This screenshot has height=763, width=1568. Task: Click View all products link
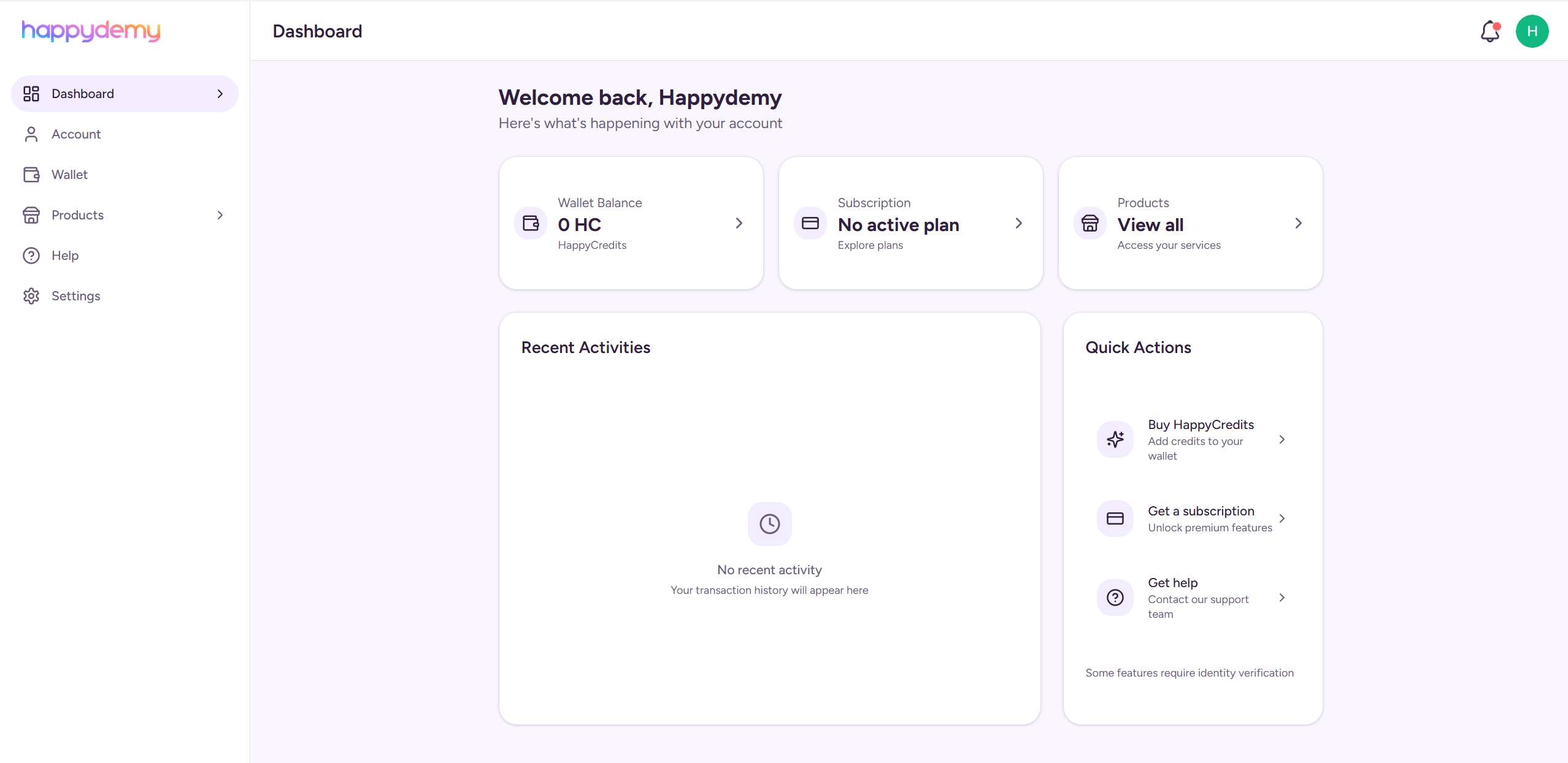click(1150, 225)
